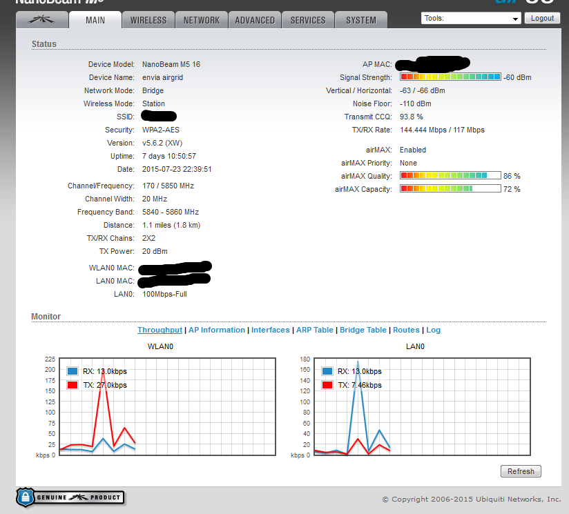
Task: Select the device model text NanoBeam M5 16
Action: [171, 64]
